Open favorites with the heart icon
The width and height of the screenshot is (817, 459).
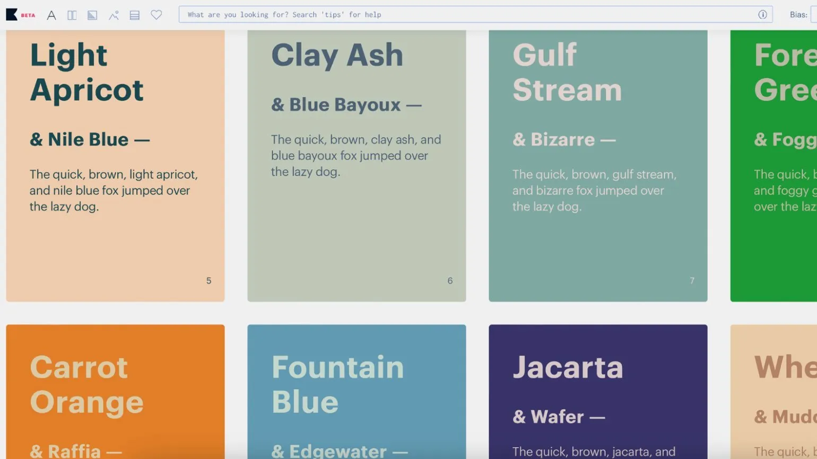156,15
